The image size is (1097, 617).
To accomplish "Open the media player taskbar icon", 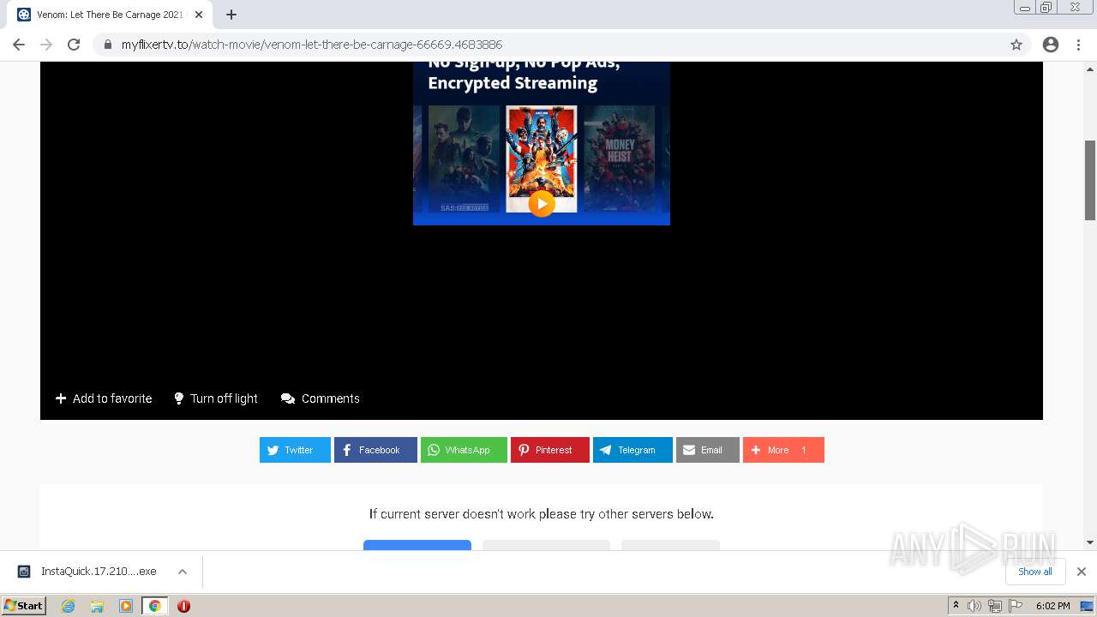I will [x=126, y=606].
